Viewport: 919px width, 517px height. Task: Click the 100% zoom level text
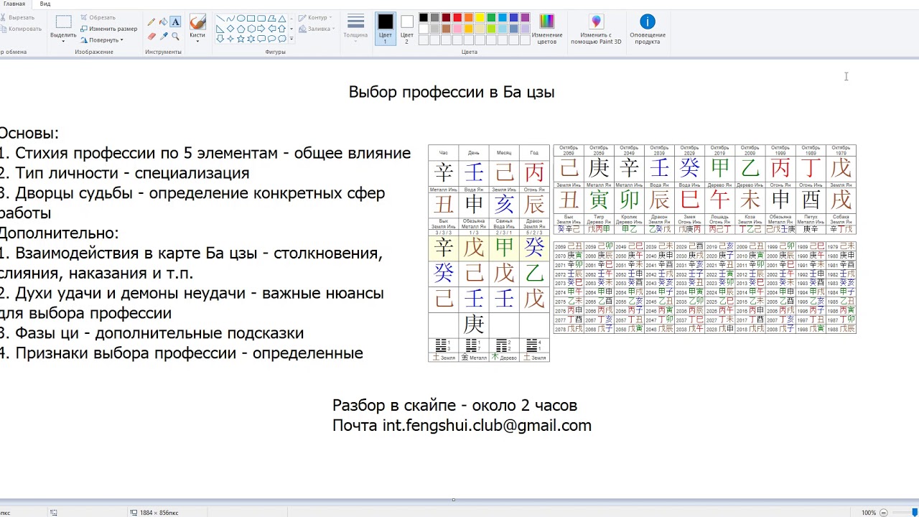(869, 513)
